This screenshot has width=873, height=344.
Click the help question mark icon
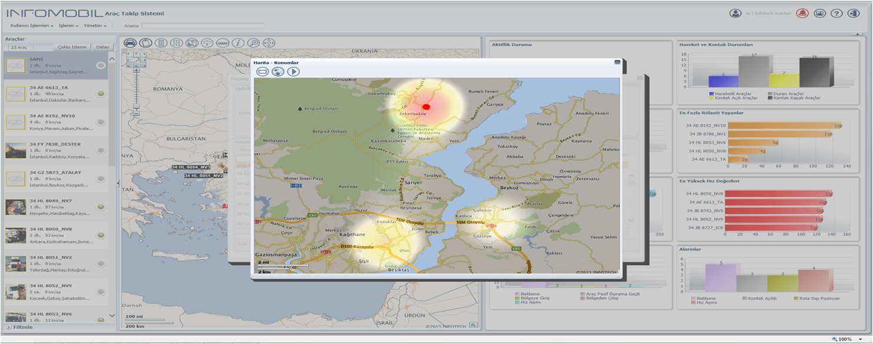836,13
